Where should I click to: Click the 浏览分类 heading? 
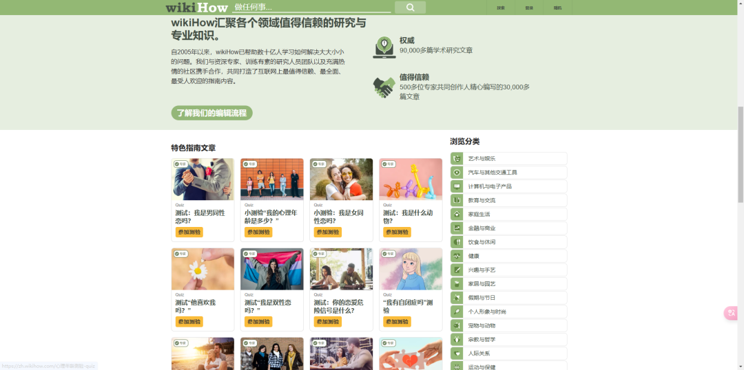464,141
